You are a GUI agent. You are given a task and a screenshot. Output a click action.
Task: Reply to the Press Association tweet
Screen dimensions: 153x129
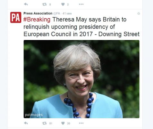26,123
